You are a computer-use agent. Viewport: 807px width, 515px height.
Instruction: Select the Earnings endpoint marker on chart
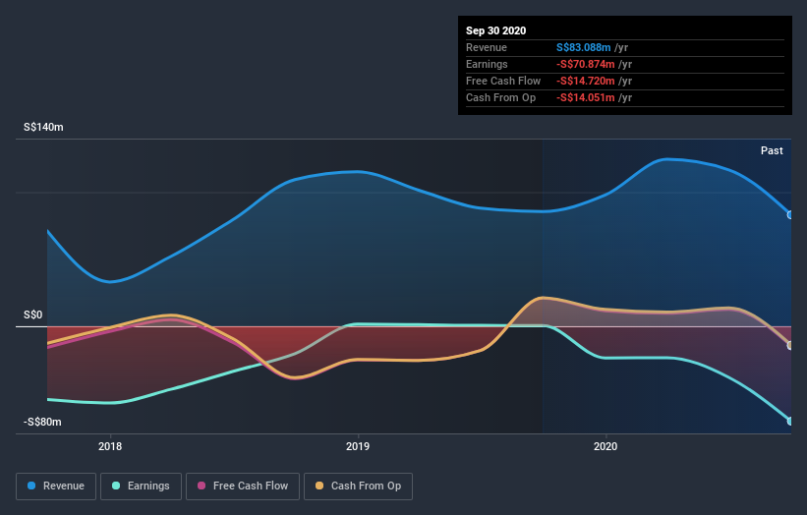790,421
